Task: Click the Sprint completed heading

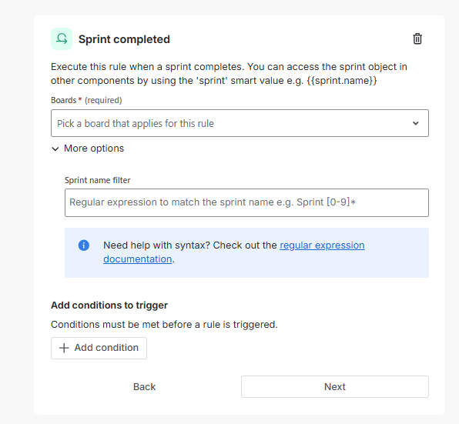Action: [124, 39]
